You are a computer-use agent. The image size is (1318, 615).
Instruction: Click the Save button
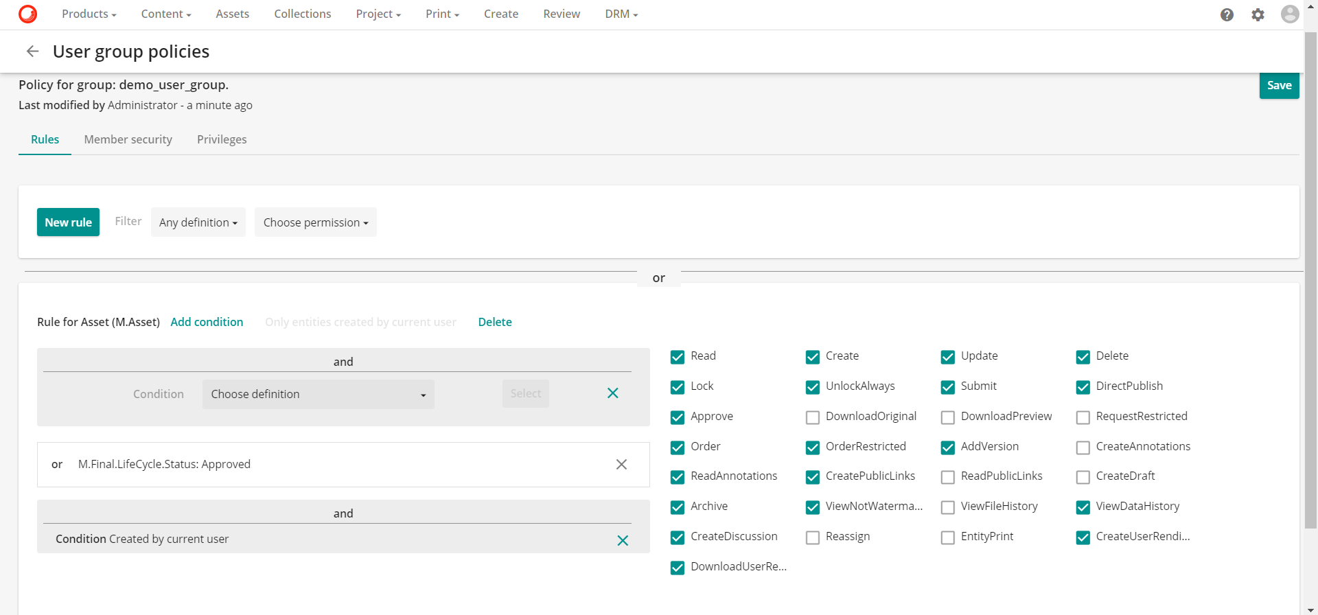click(x=1280, y=85)
